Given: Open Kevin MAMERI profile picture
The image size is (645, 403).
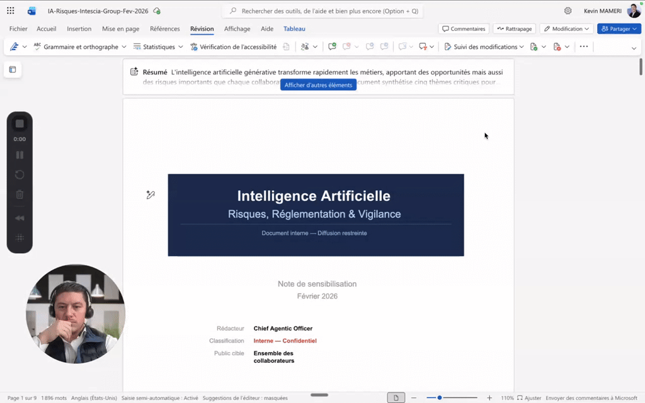Looking at the screenshot, I should click(x=634, y=11).
